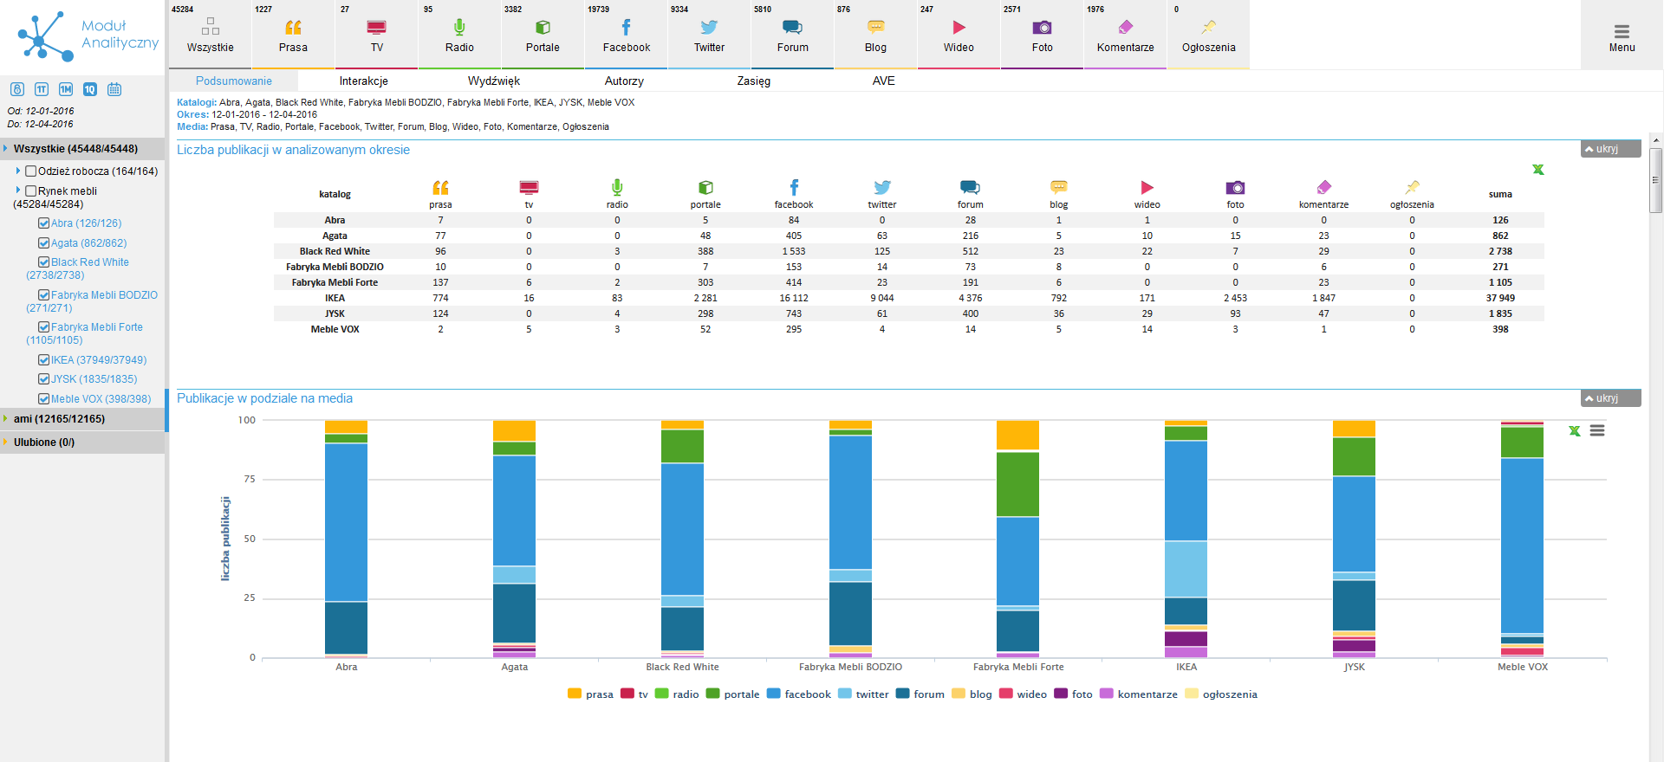Select the Komentarze category icon
The width and height of the screenshot is (1664, 762).
pyautogui.click(x=1125, y=28)
